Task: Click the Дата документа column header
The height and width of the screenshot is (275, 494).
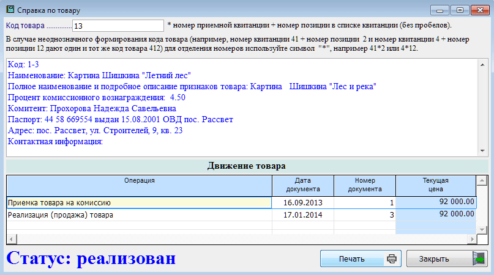Action: click(303, 186)
